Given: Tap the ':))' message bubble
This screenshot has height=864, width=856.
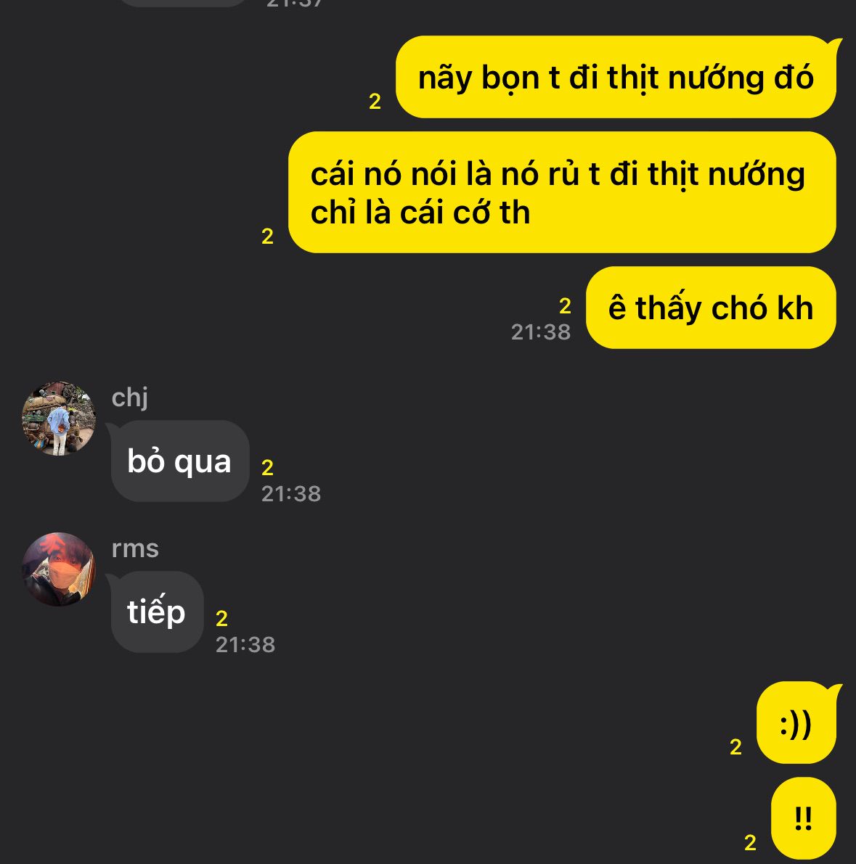Looking at the screenshot, I should point(796,723).
